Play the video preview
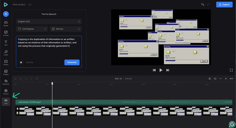Image resolution: width=236 pixels, height=128 pixels. 161,70
